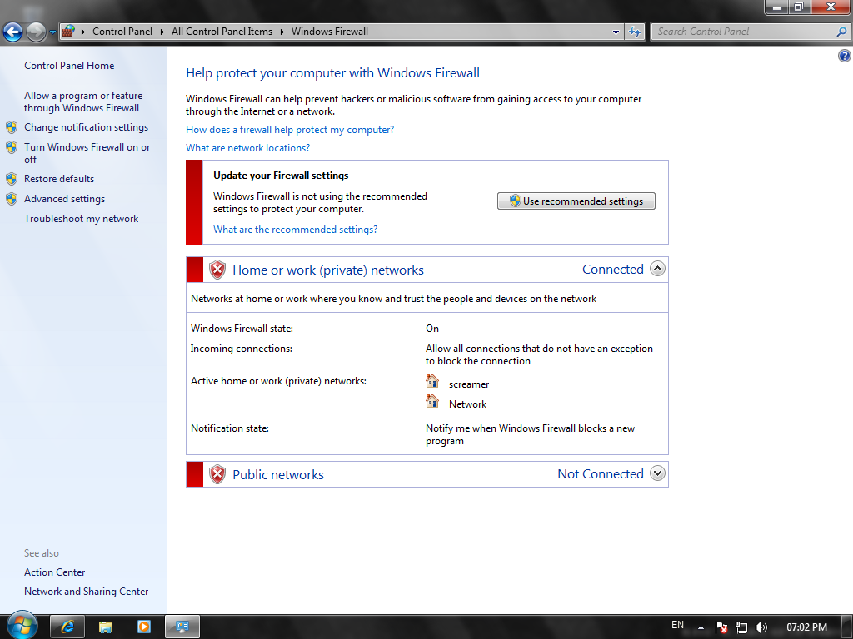Click shield icon beside Turn Windows Firewall
853x639 pixels.
coord(12,147)
